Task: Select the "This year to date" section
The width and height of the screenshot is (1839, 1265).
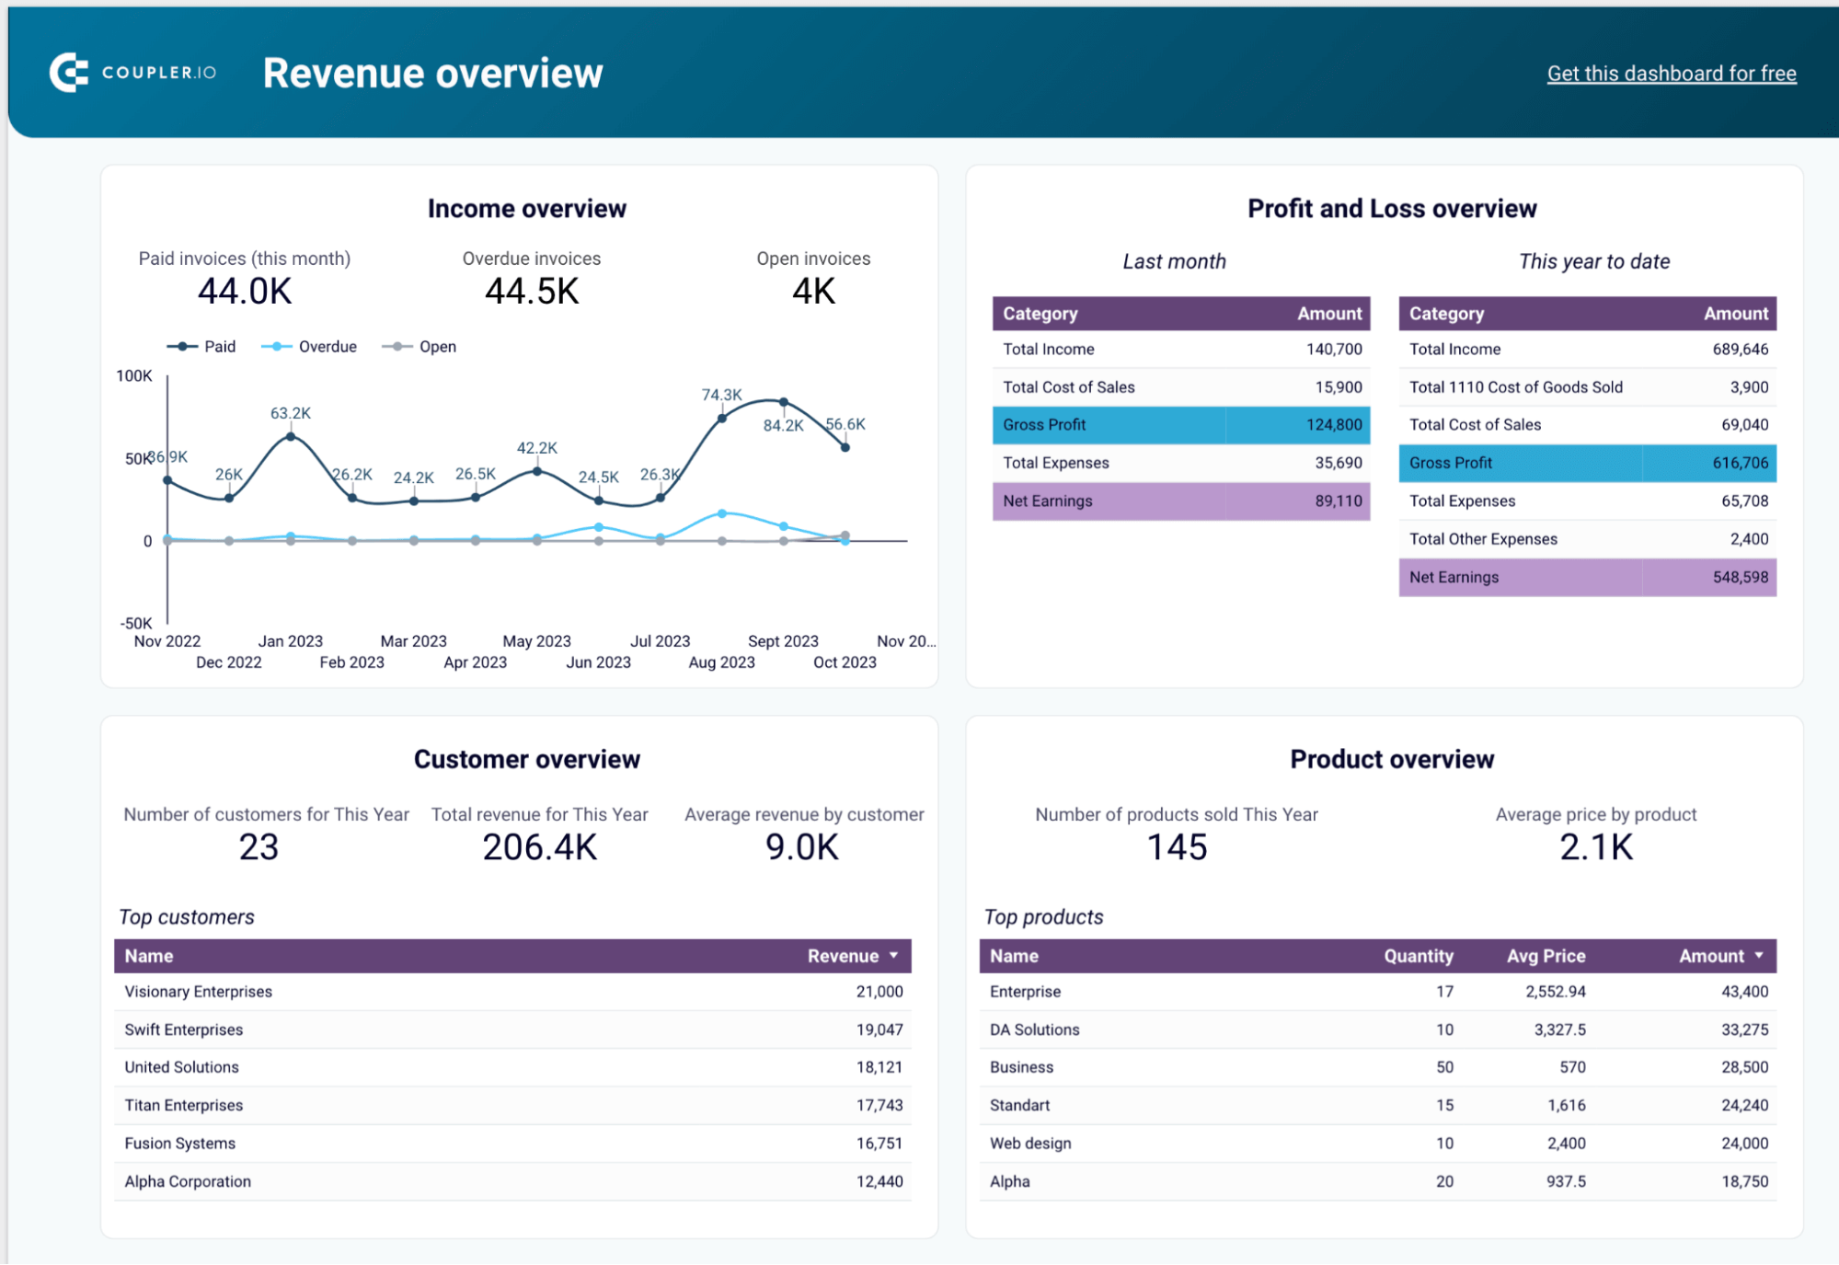Action: (x=1594, y=261)
